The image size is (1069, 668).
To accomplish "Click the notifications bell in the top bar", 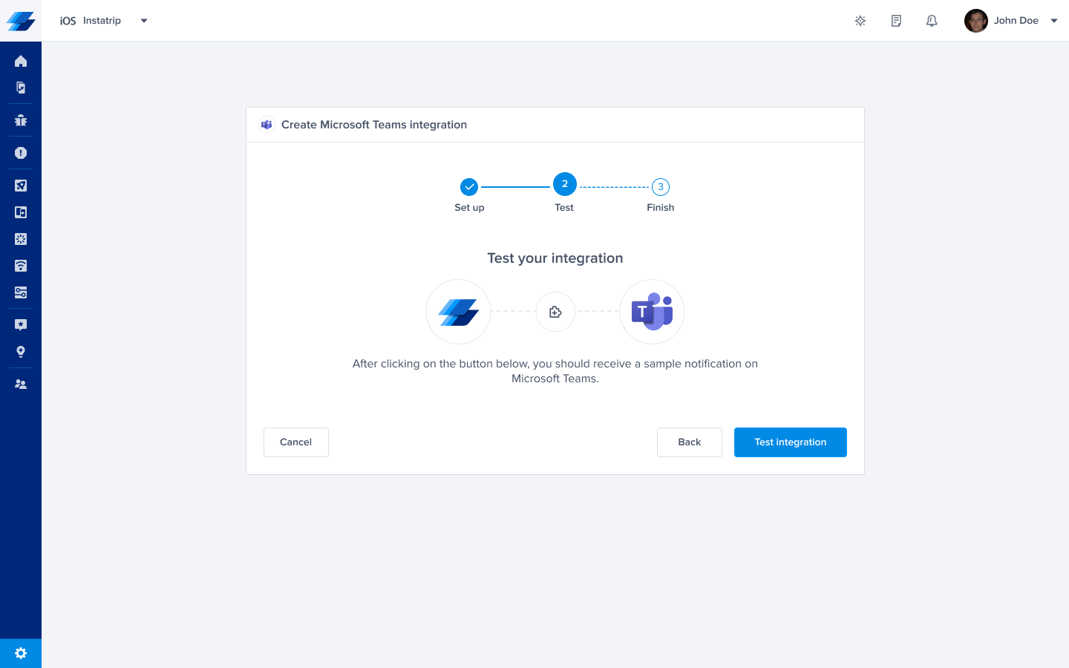I will pyautogui.click(x=932, y=20).
